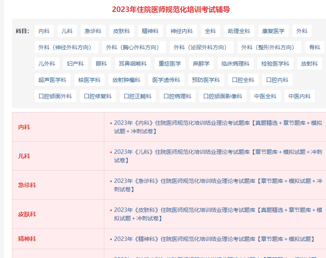Open the 急诊科 subject tag
This screenshot has width=326, height=258.
pos(93,31)
